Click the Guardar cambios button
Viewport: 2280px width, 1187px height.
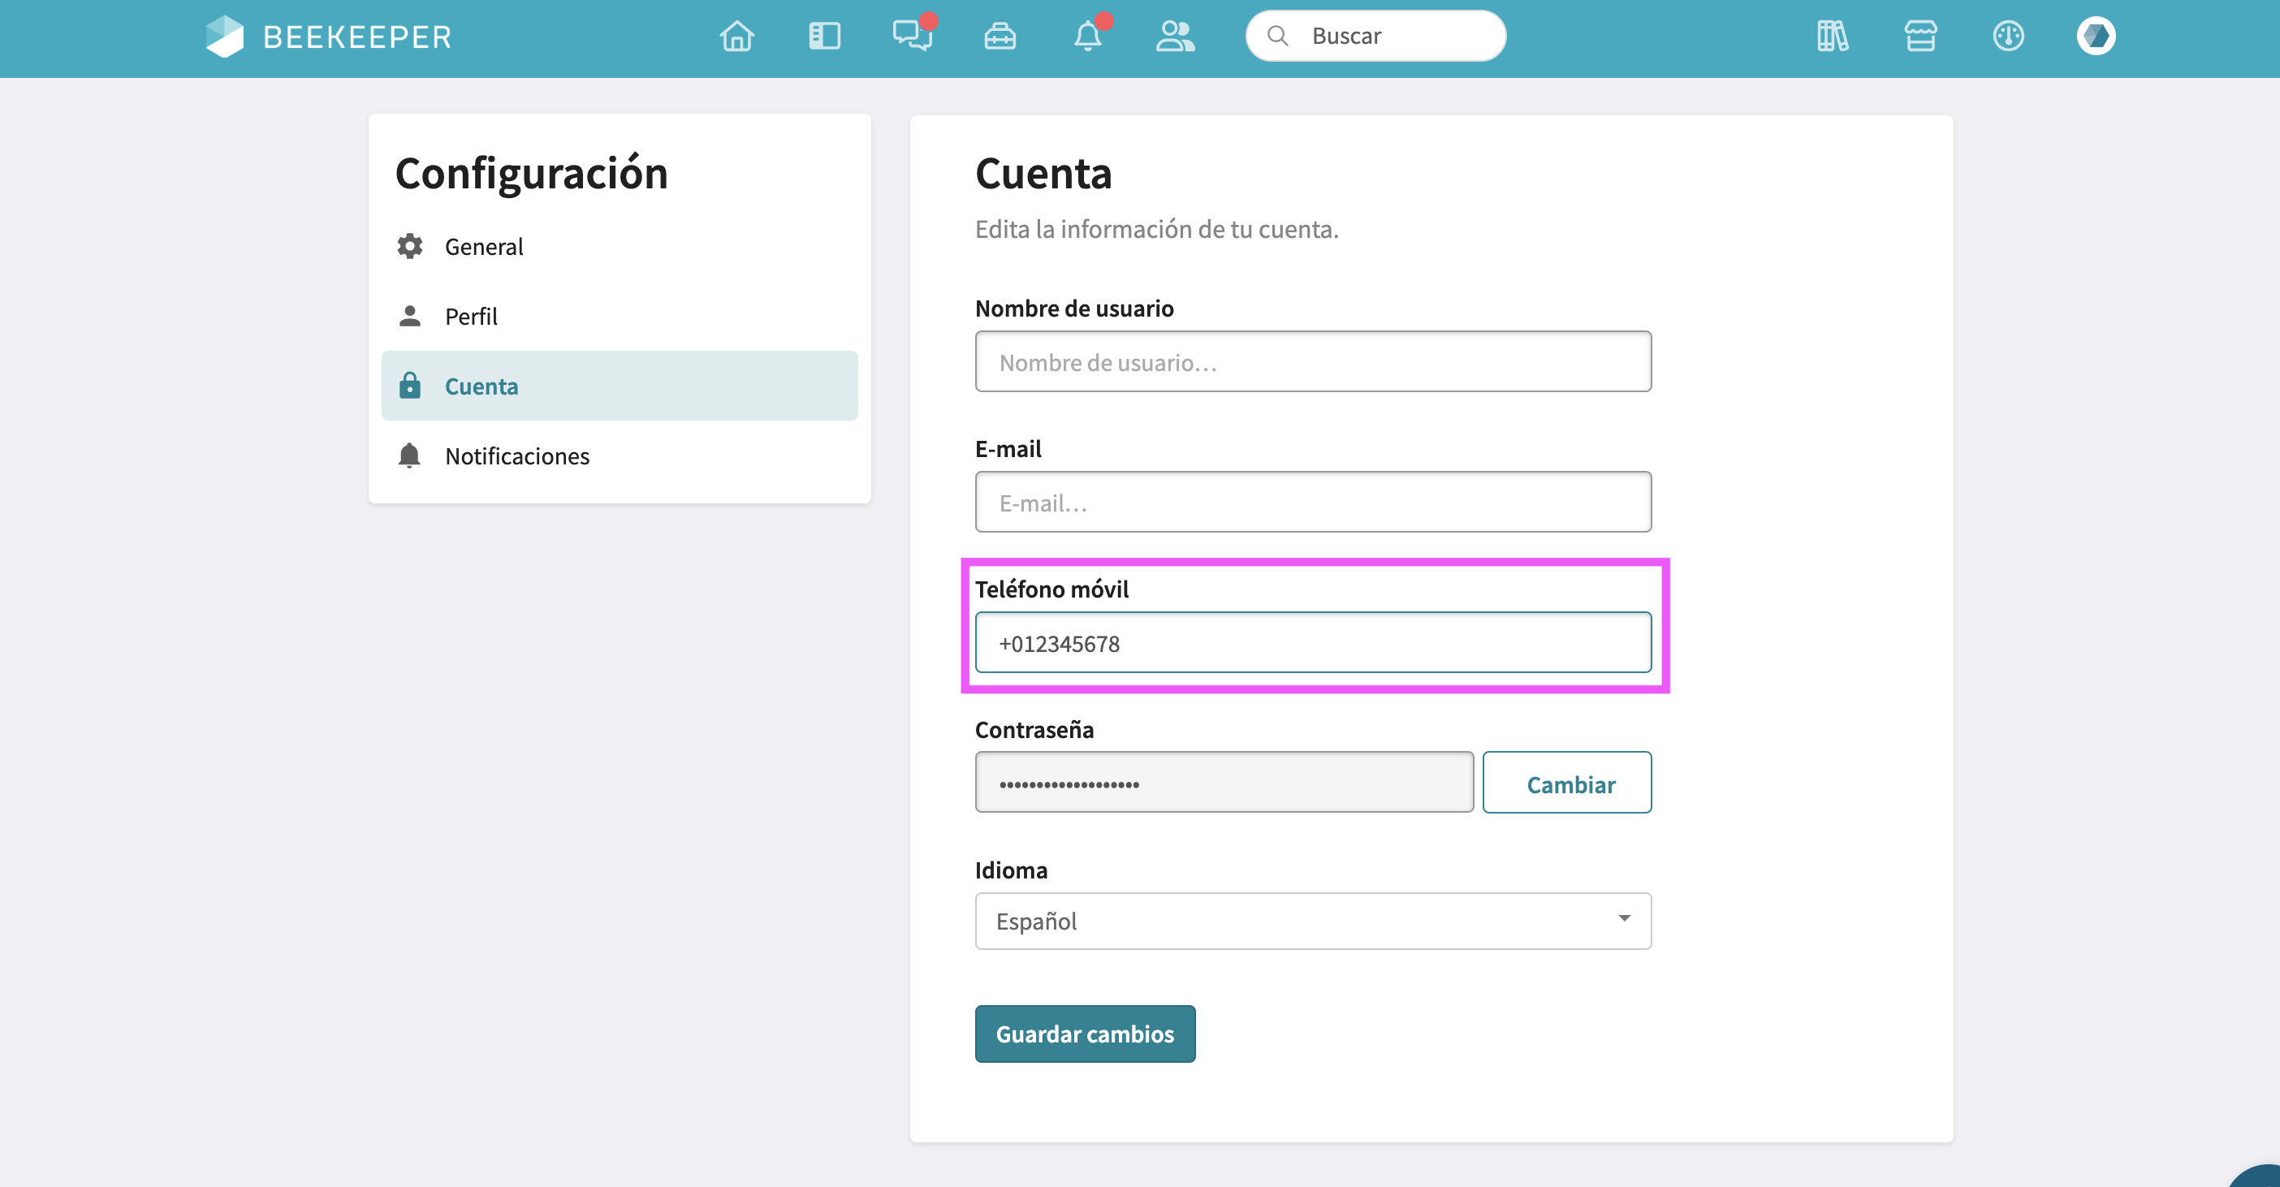tap(1084, 1033)
